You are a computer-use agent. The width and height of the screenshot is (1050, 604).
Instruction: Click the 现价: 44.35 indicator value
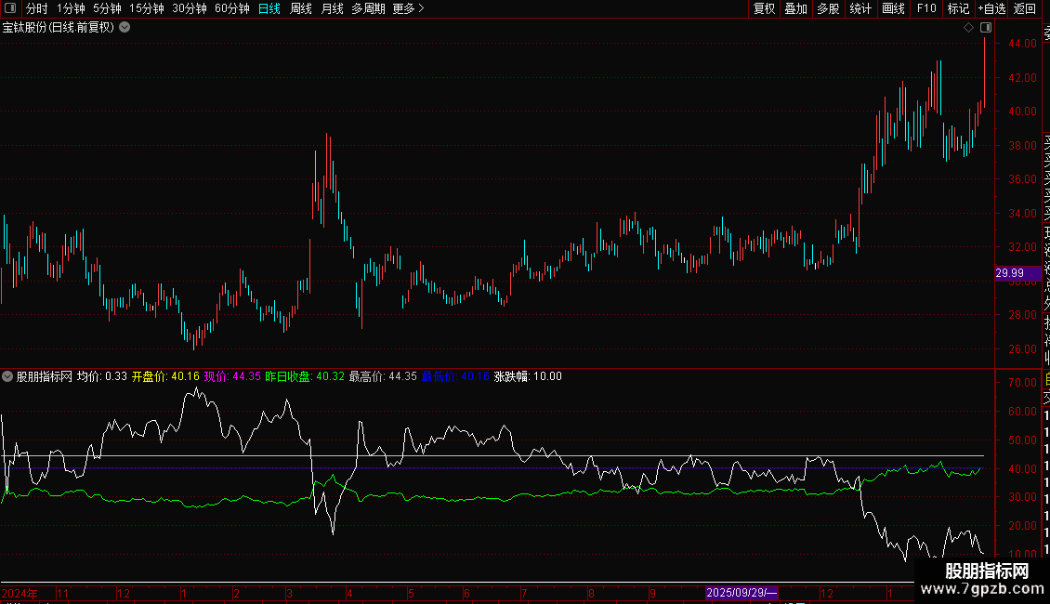232,376
